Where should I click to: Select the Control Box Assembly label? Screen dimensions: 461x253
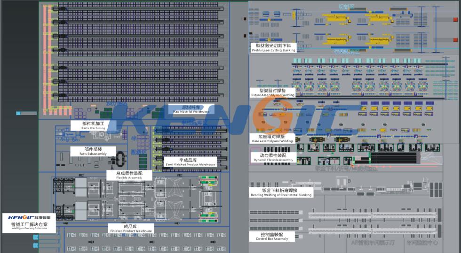(x=271, y=236)
